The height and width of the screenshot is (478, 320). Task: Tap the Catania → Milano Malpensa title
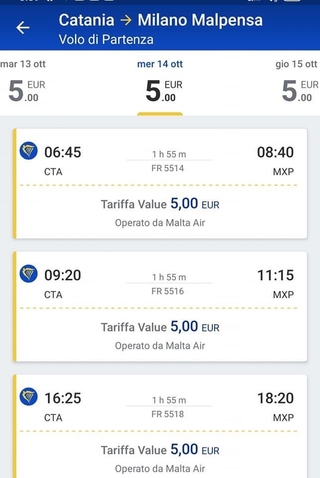point(160,20)
